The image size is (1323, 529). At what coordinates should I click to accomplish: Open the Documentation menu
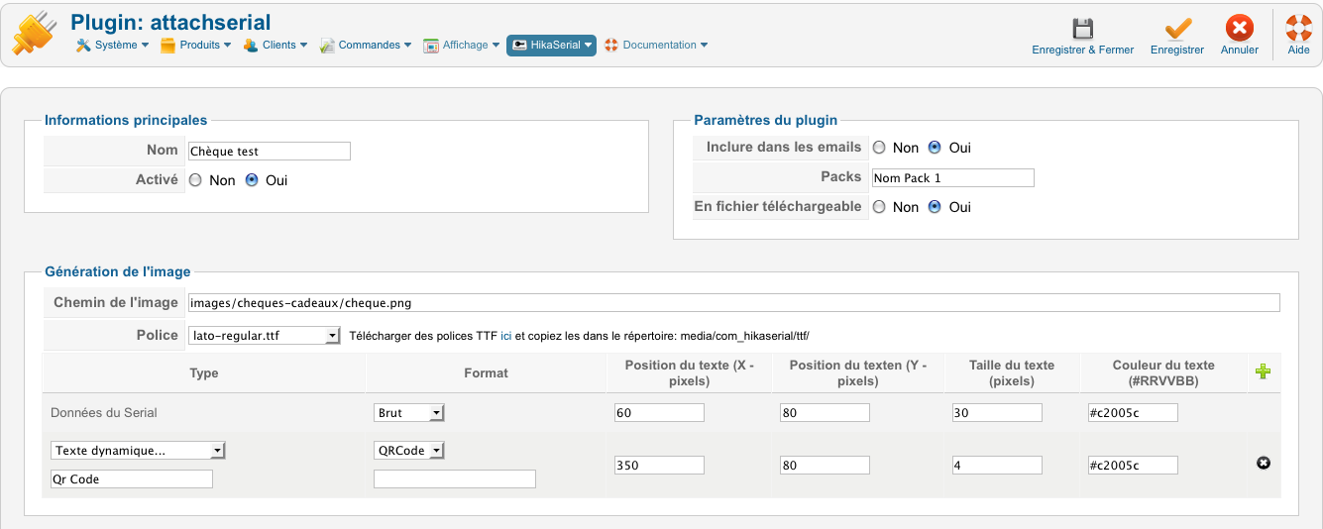pos(656,45)
